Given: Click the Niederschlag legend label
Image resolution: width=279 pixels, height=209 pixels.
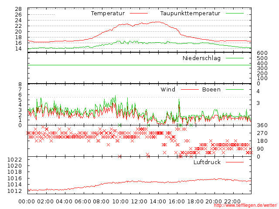Looking at the screenshot, I should [x=201, y=58].
